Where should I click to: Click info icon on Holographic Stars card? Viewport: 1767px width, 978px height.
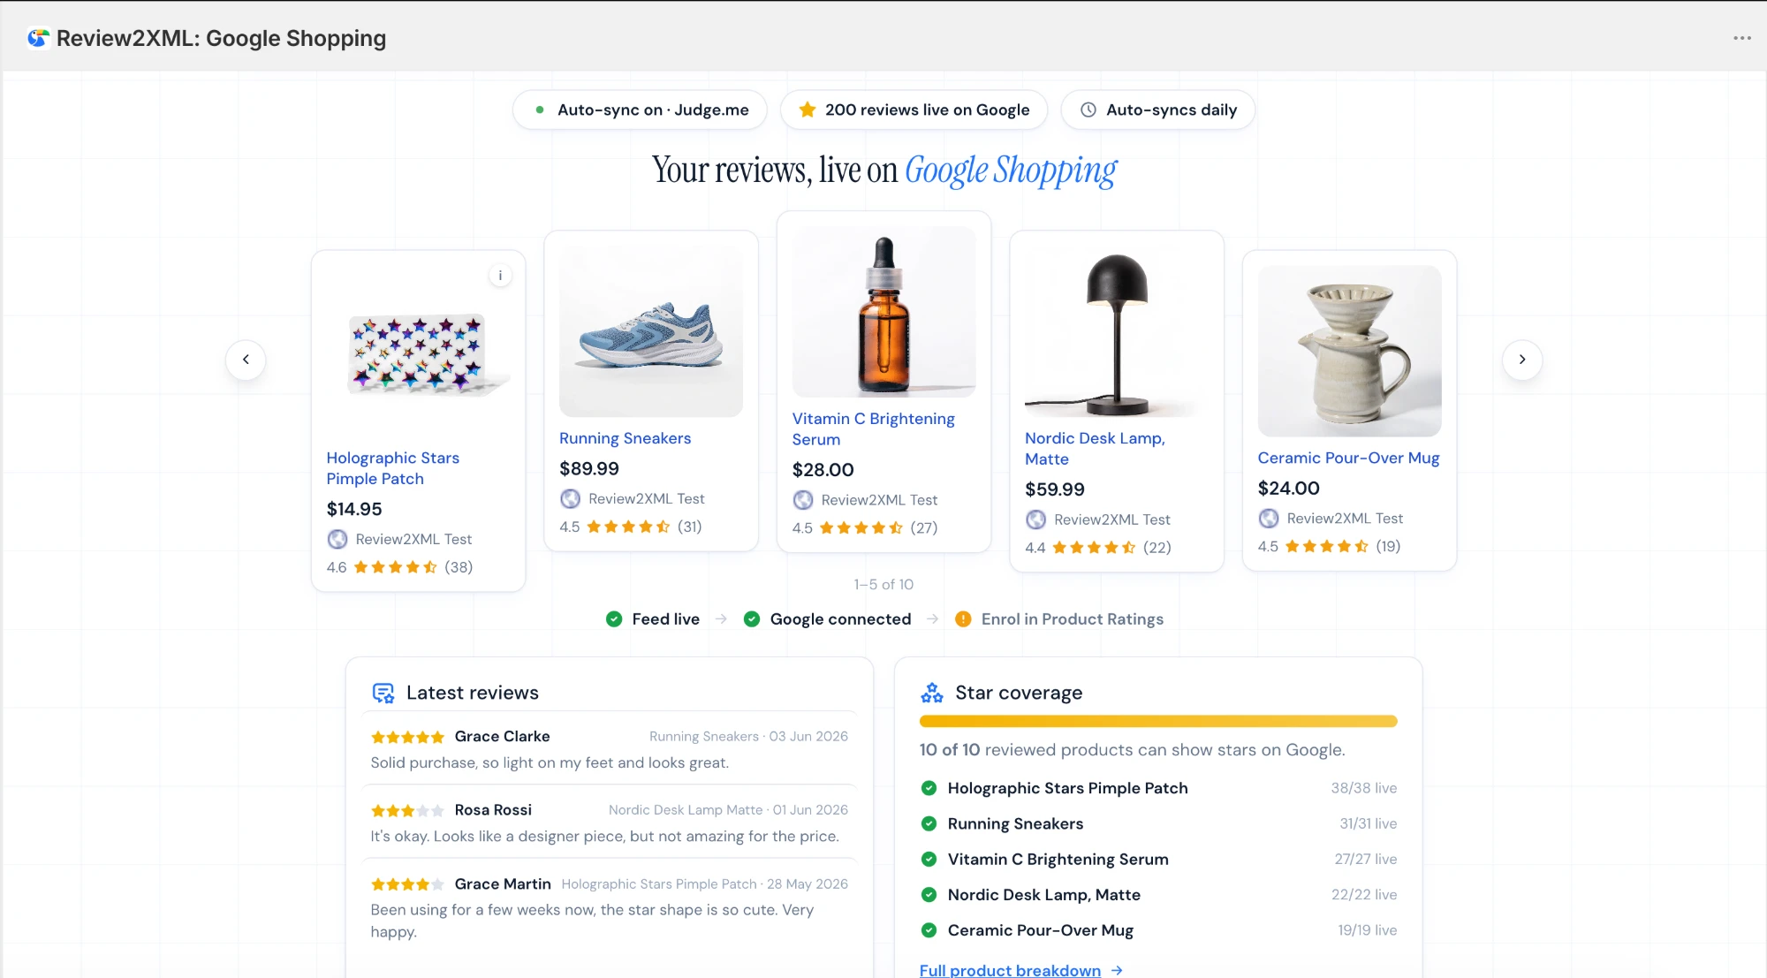[500, 276]
